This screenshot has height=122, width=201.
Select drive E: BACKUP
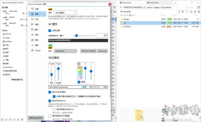coord(15,24)
